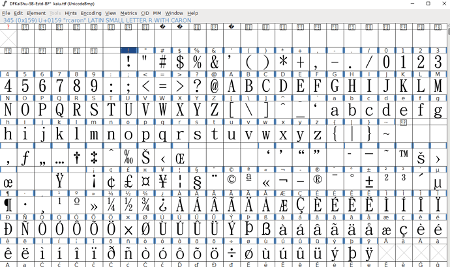Select the lowercase z glyph
Screen dimensions: 450x267
318,133
